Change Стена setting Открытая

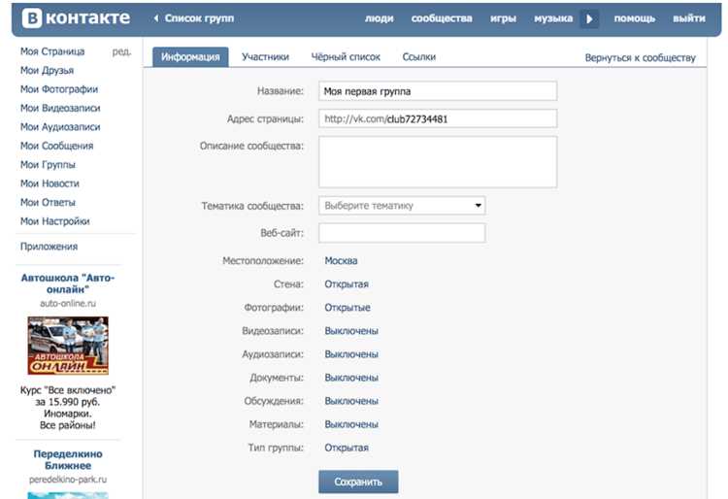pyautogui.click(x=347, y=284)
